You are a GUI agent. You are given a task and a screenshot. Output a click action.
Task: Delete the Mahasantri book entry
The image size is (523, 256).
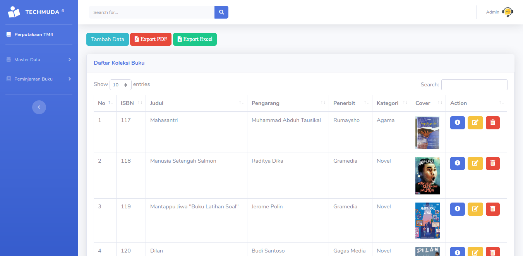tap(493, 123)
